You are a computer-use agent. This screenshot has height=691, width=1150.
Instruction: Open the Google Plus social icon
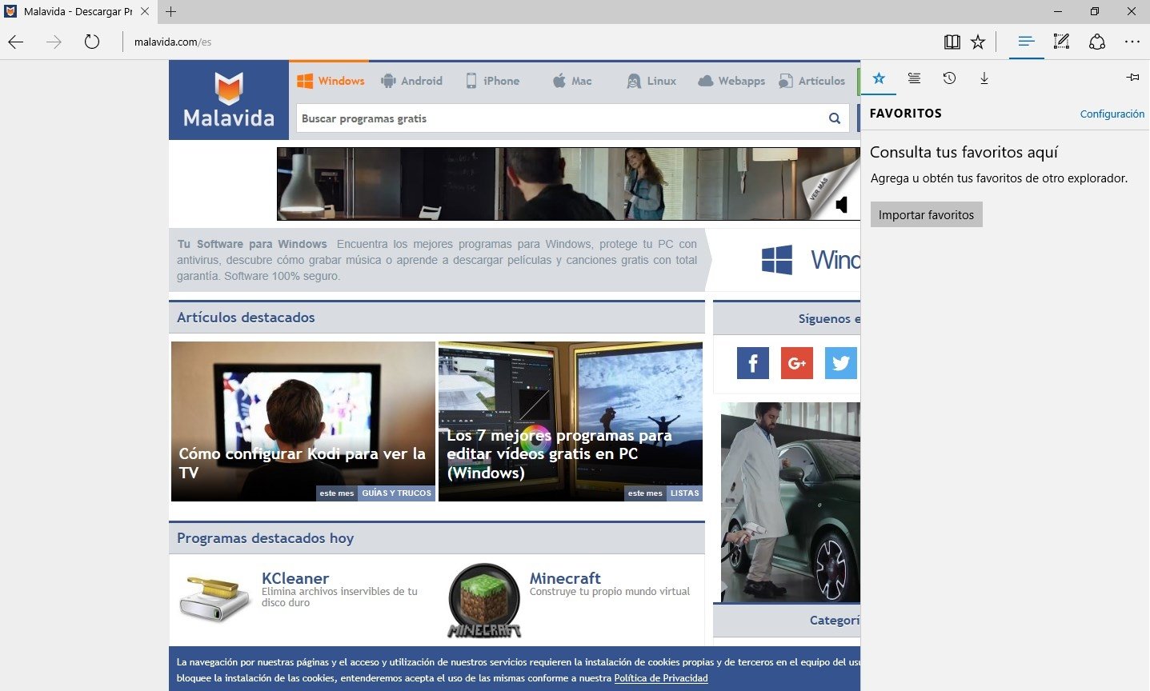pos(797,363)
